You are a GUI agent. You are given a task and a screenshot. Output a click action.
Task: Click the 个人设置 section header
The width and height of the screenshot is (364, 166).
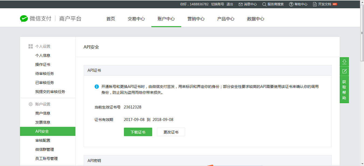(x=43, y=47)
